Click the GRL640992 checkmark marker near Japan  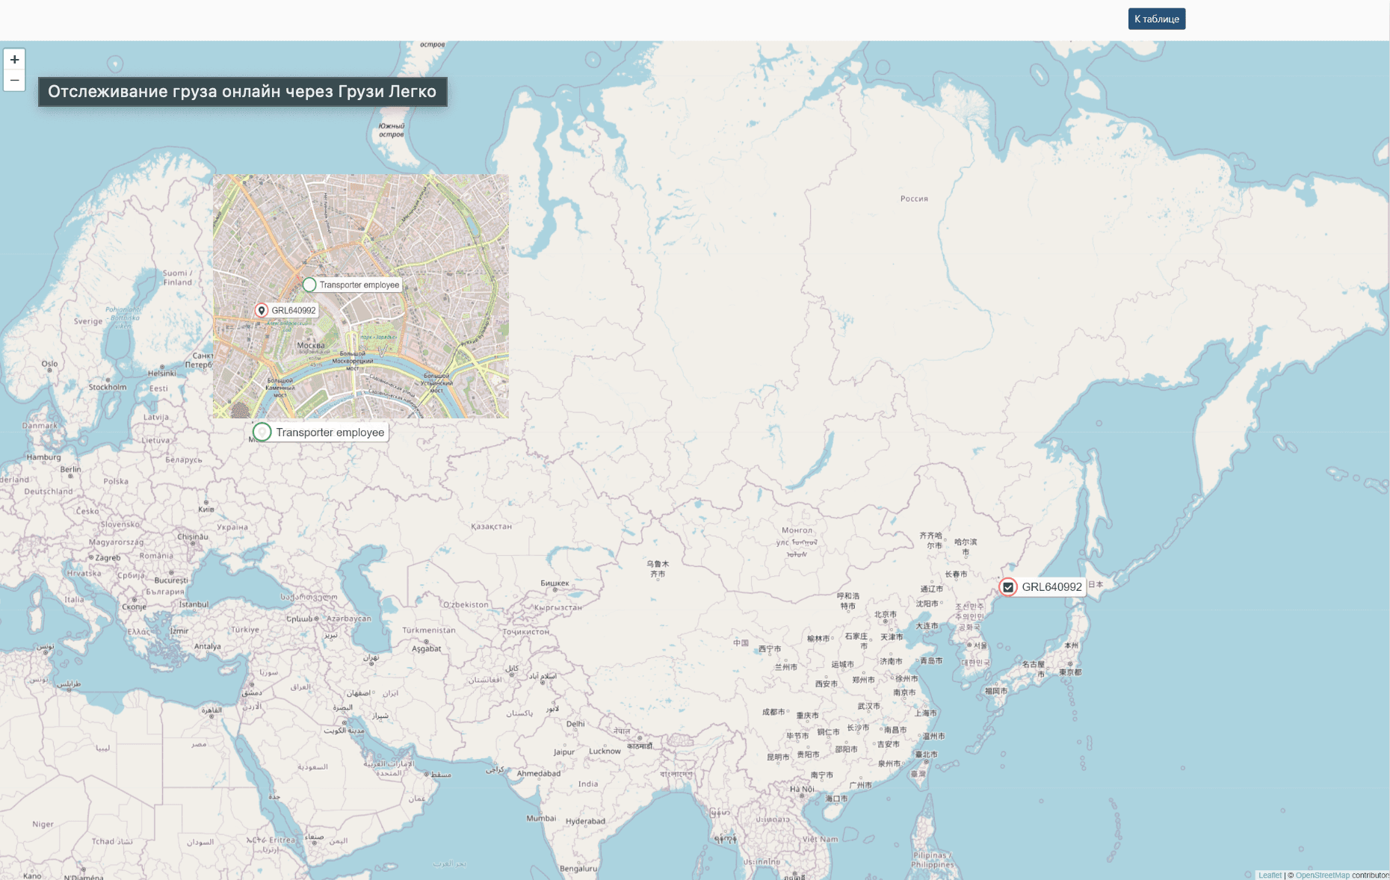(x=1008, y=587)
